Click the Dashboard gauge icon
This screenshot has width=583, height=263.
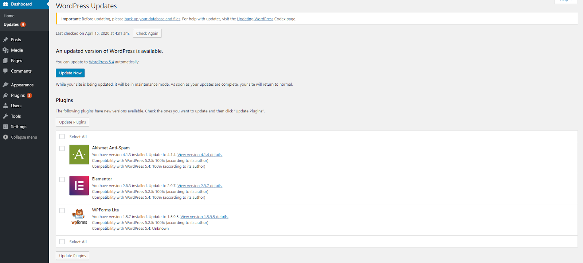(x=5, y=4)
